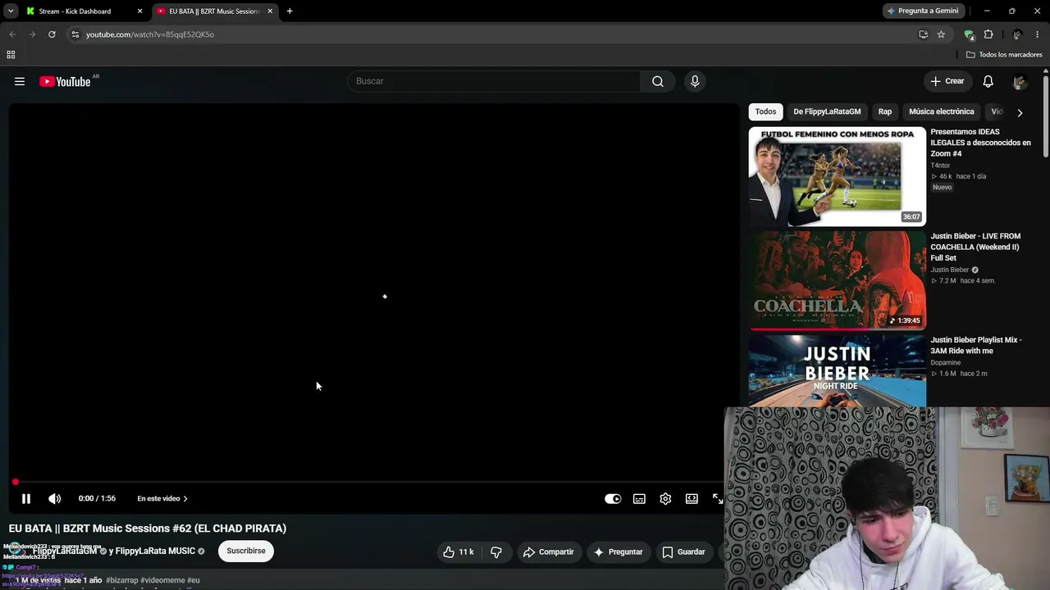Open the apps grid in bookmarks bar
Viewport: 1050px width, 590px height.
[x=11, y=55]
